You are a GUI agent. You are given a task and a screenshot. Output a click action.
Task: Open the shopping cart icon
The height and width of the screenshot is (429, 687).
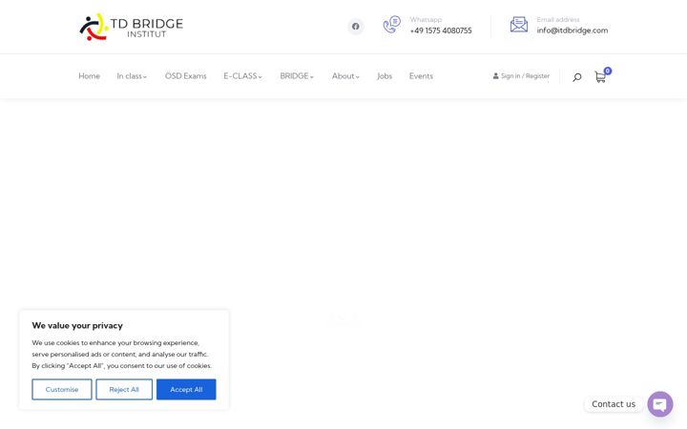click(x=600, y=77)
